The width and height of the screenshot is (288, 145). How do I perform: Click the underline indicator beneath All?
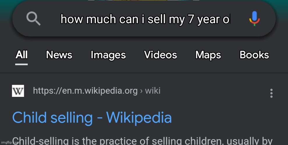22,64
